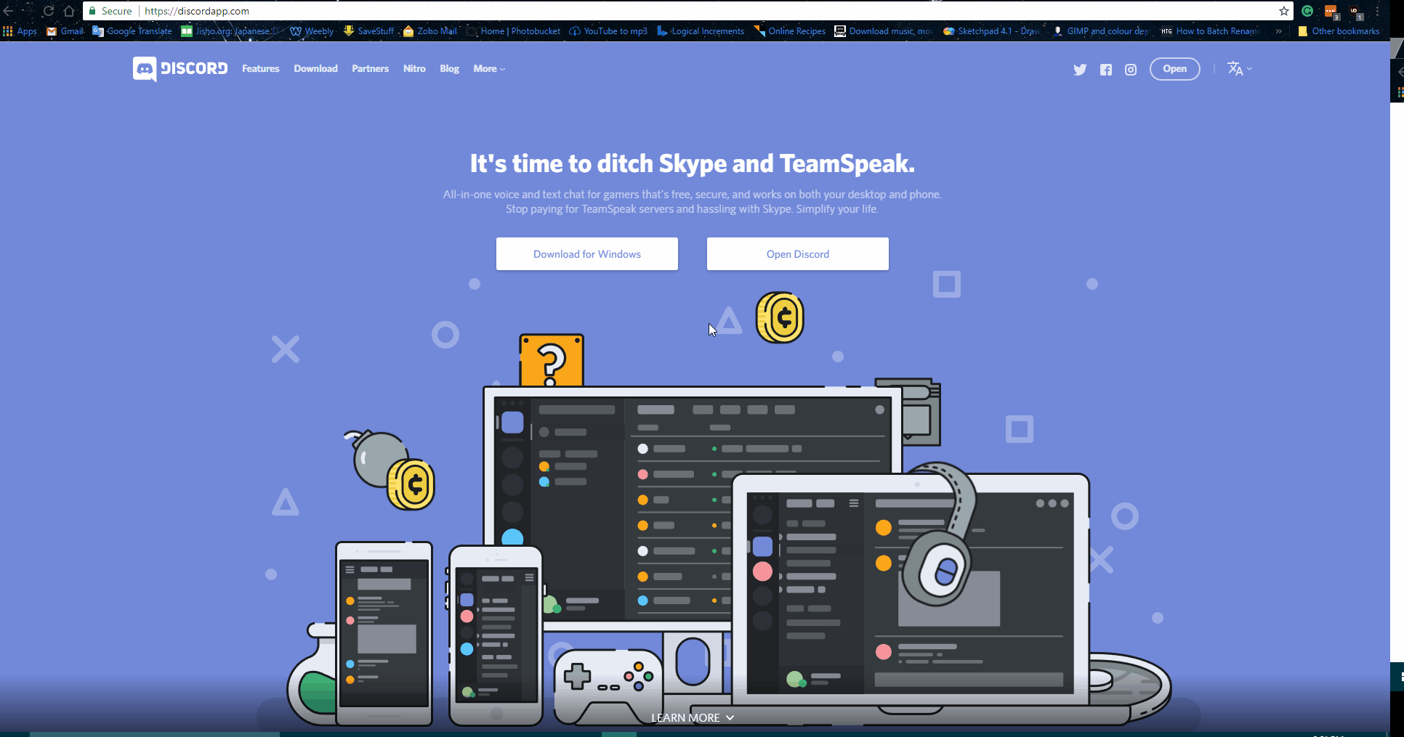This screenshot has width=1404, height=737.
Task: Open the uBlock Origin extension icon
Action: tap(1355, 12)
